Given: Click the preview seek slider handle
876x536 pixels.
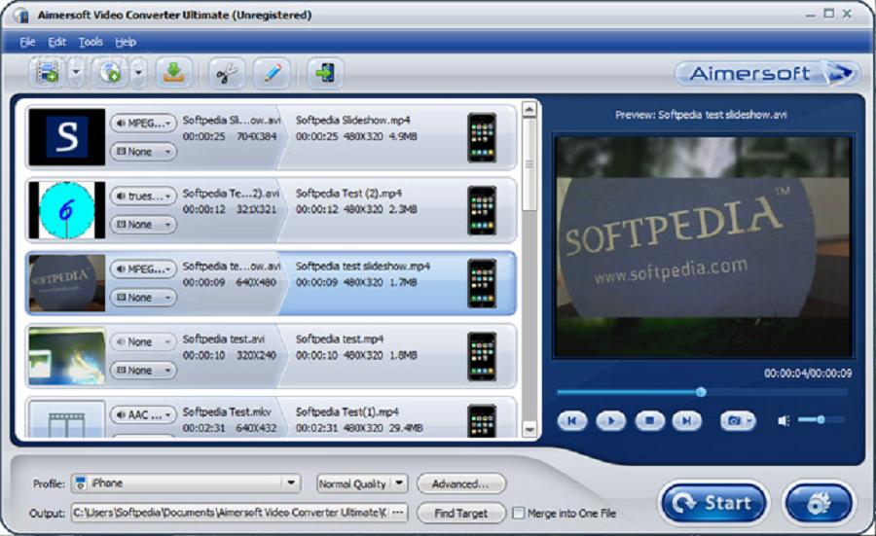Looking at the screenshot, I should click(x=701, y=392).
